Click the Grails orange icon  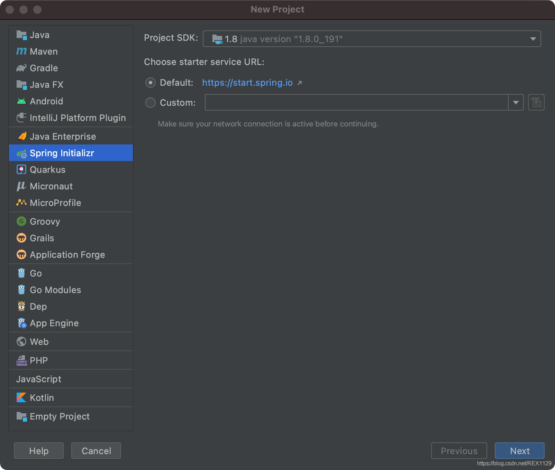click(21, 238)
